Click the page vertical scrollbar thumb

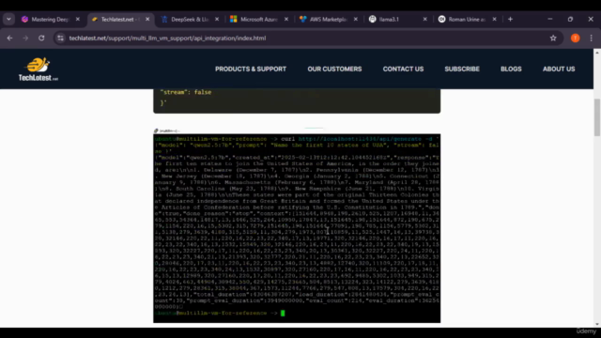click(x=597, y=116)
